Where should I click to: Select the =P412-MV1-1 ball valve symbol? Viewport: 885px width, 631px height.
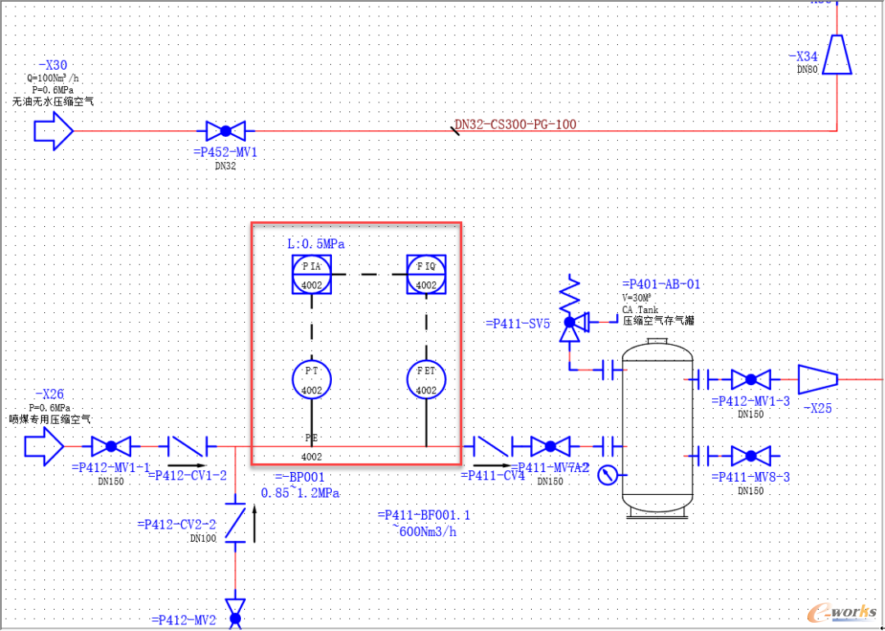tap(111, 447)
